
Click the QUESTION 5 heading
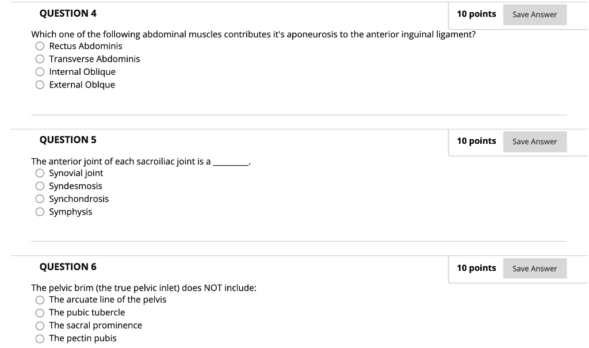click(x=68, y=140)
